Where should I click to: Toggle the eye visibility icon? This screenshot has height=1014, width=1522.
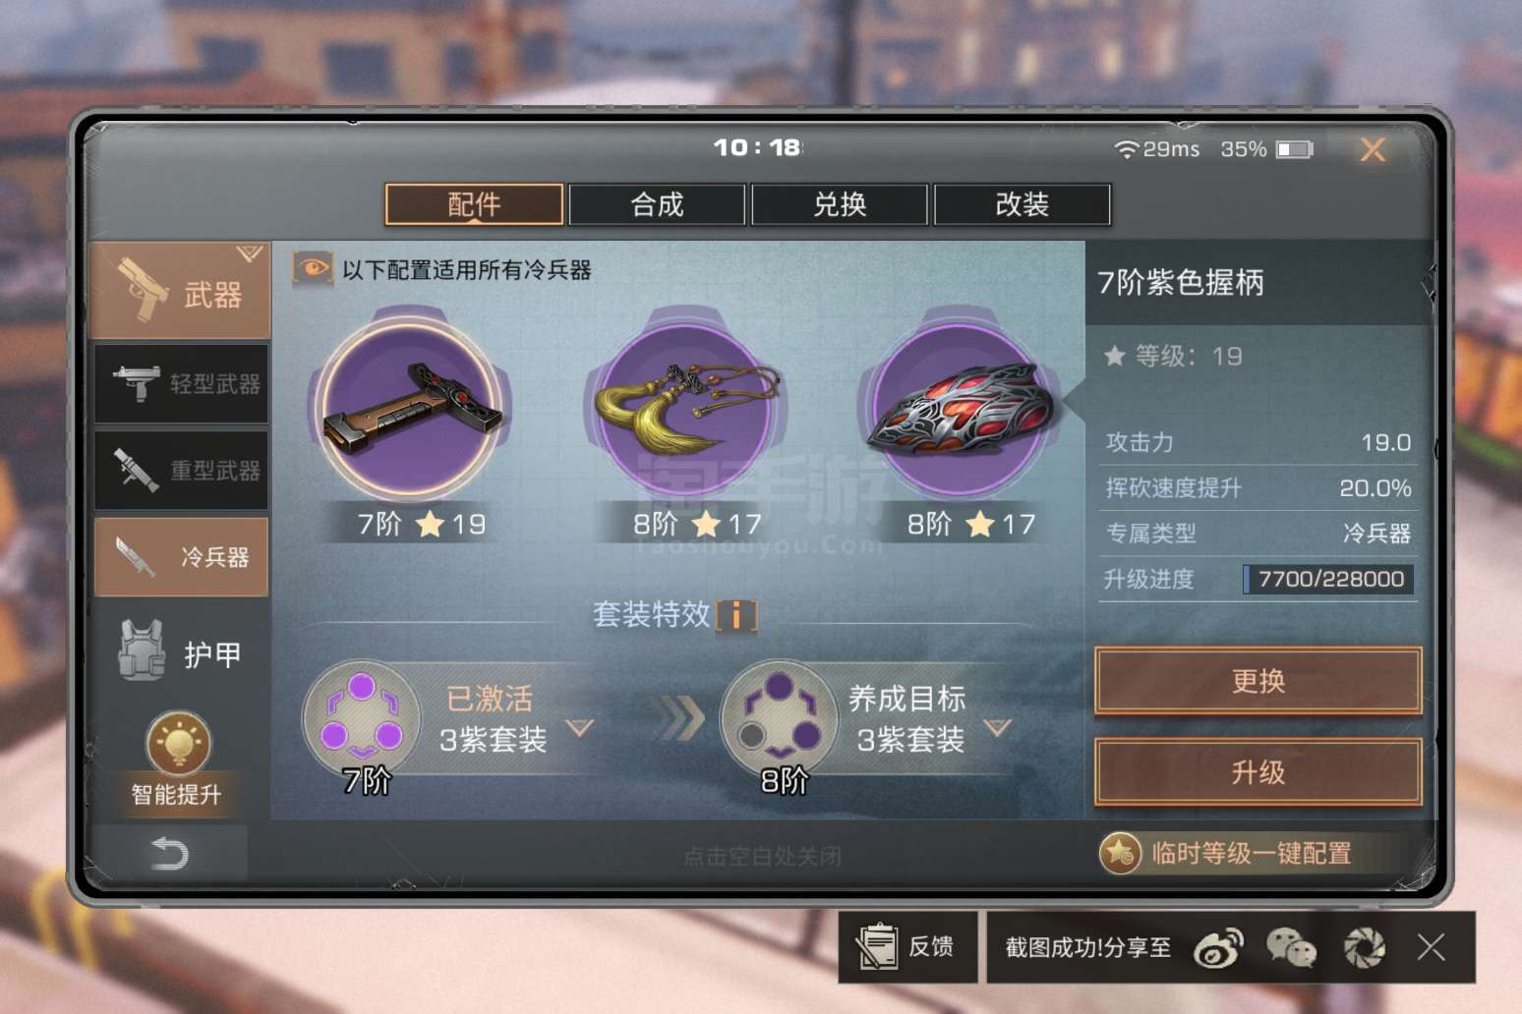pos(313,268)
